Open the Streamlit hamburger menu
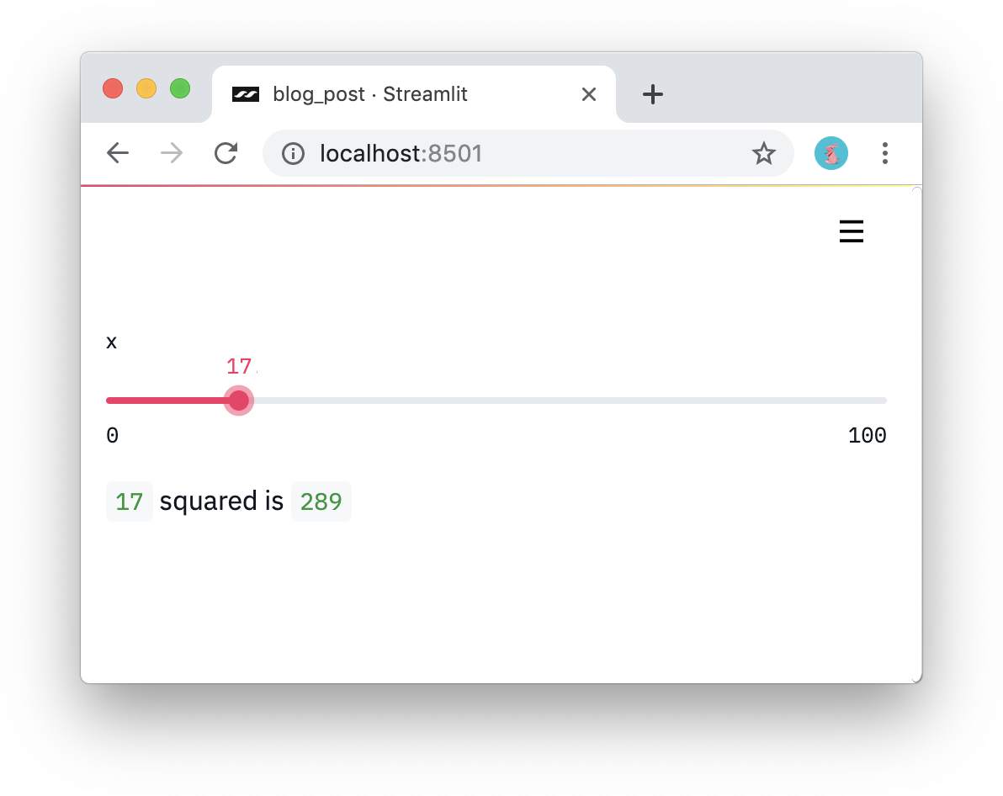Image resolution: width=1003 pixels, height=796 pixels. point(851,231)
